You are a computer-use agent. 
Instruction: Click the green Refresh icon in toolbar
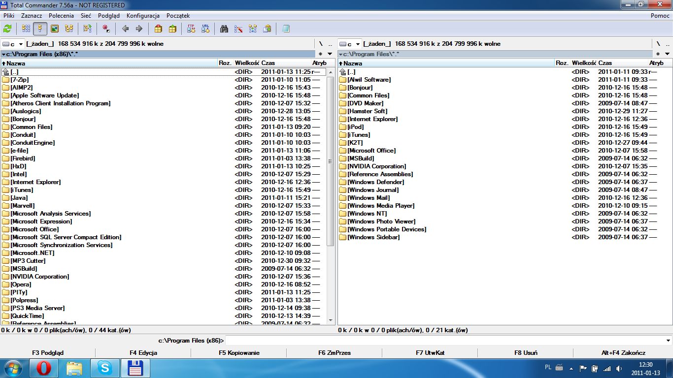tap(7, 29)
